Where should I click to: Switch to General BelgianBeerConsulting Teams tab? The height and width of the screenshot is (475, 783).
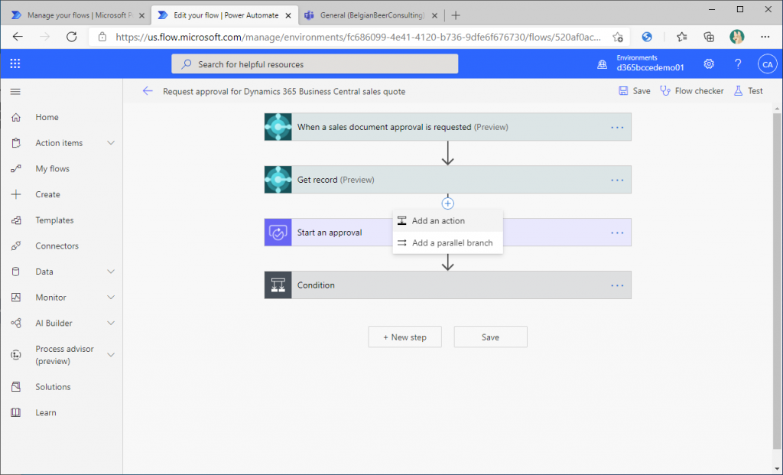click(x=372, y=15)
